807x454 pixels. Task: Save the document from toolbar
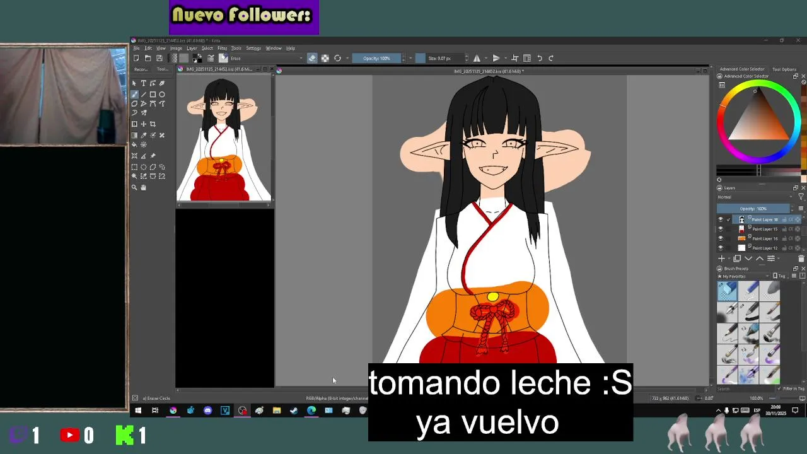tap(159, 58)
